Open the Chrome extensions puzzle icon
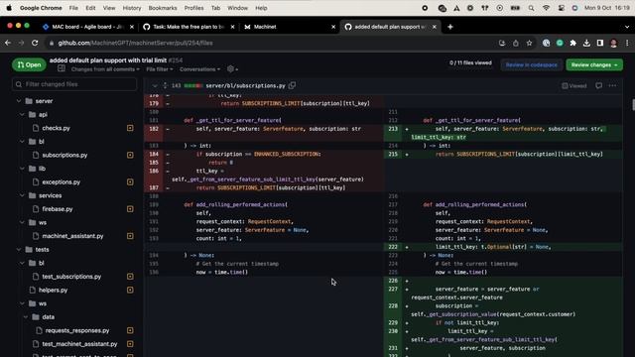The image size is (635, 357). 572,43
